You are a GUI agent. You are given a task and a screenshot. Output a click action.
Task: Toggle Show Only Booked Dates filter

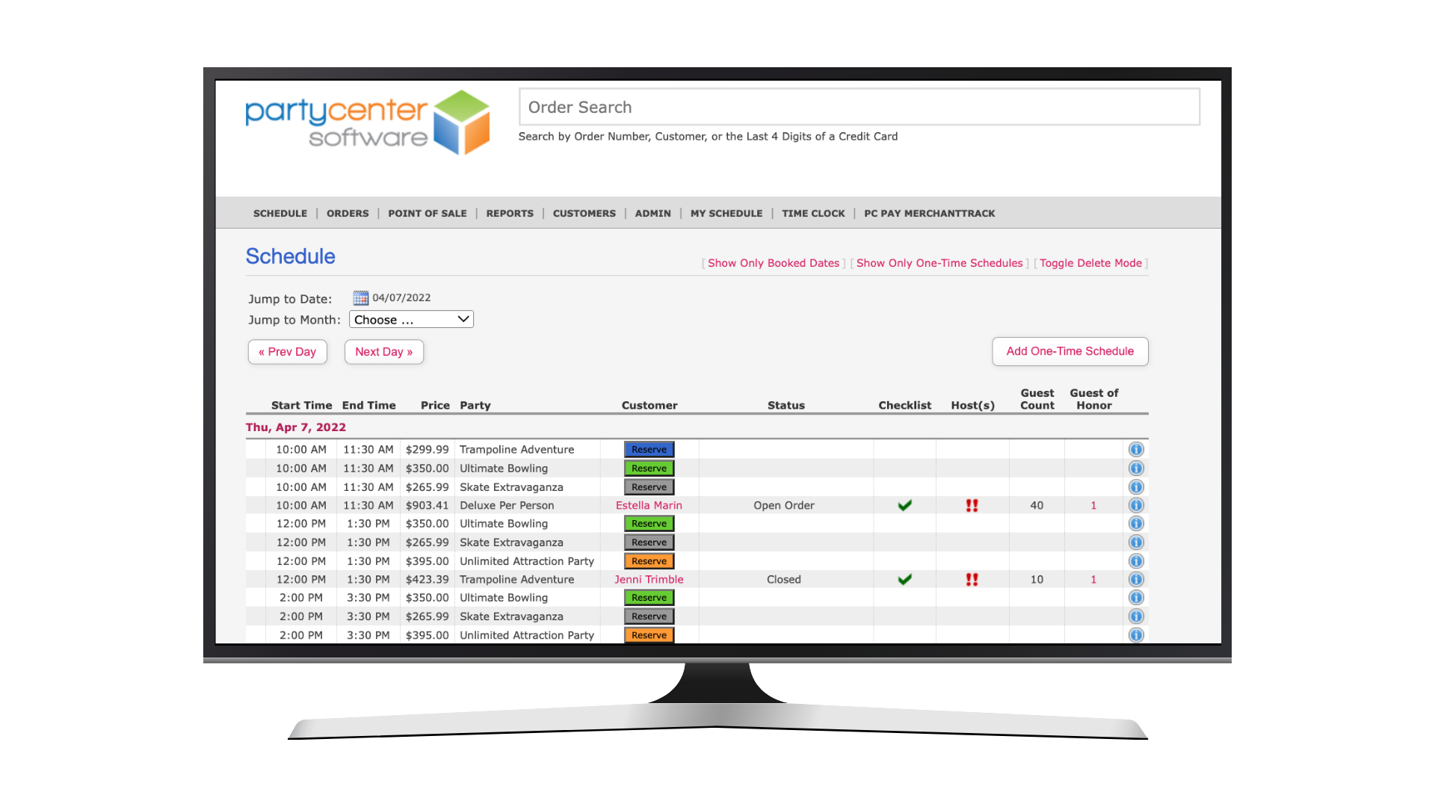coord(774,263)
